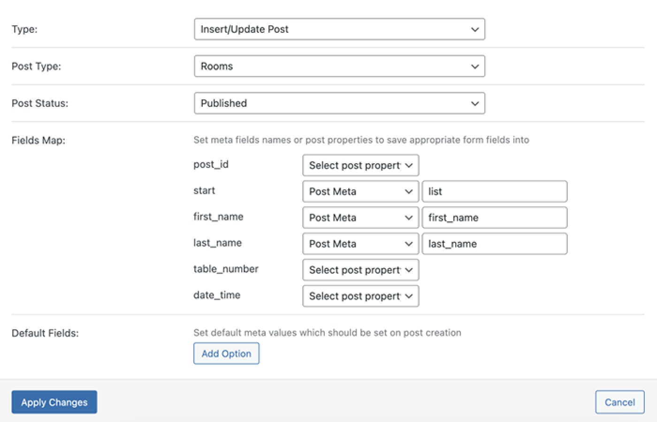Click the chevron on table_number property select

coord(409,270)
